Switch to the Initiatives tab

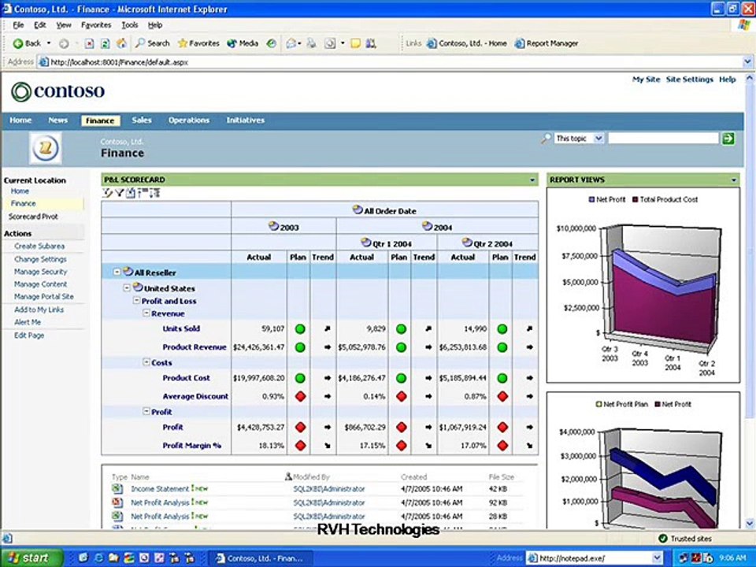pos(246,120)
